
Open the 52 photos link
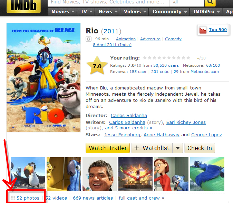(x=28, y=198)
